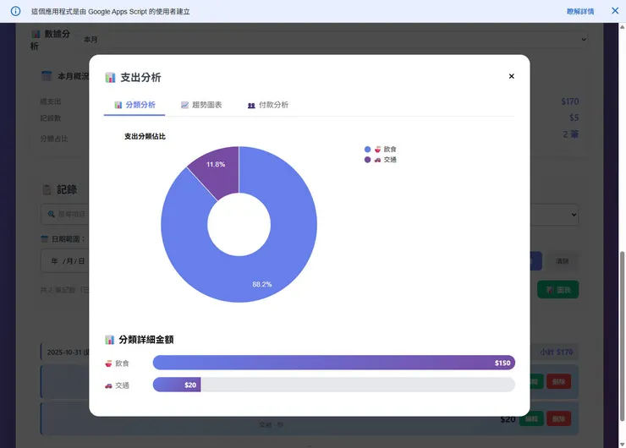Viewport: 626px width, 448px height.
Task: Click the calendar icon beside 日期範圍
Action: point(44,239)
